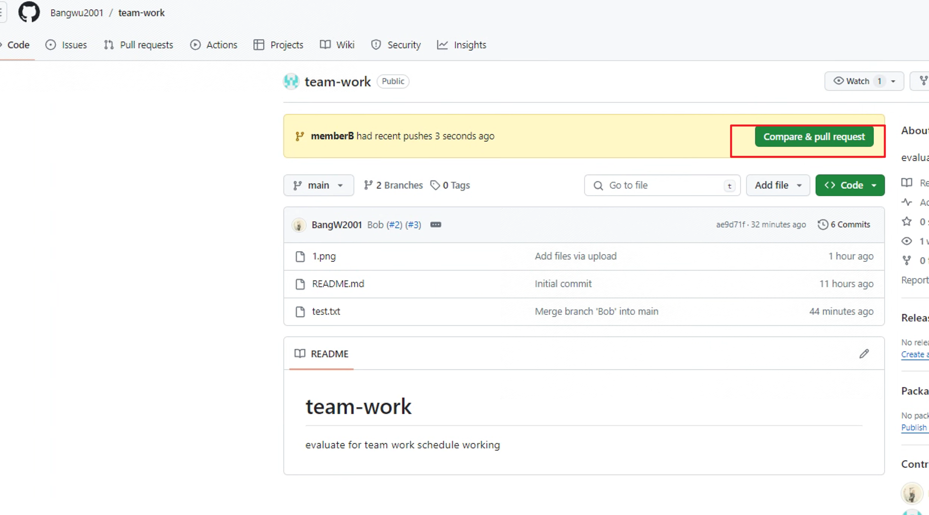The height and width of the screenshot is (515, 929).
Task: View the Insights tab
Action: point(461,45)
